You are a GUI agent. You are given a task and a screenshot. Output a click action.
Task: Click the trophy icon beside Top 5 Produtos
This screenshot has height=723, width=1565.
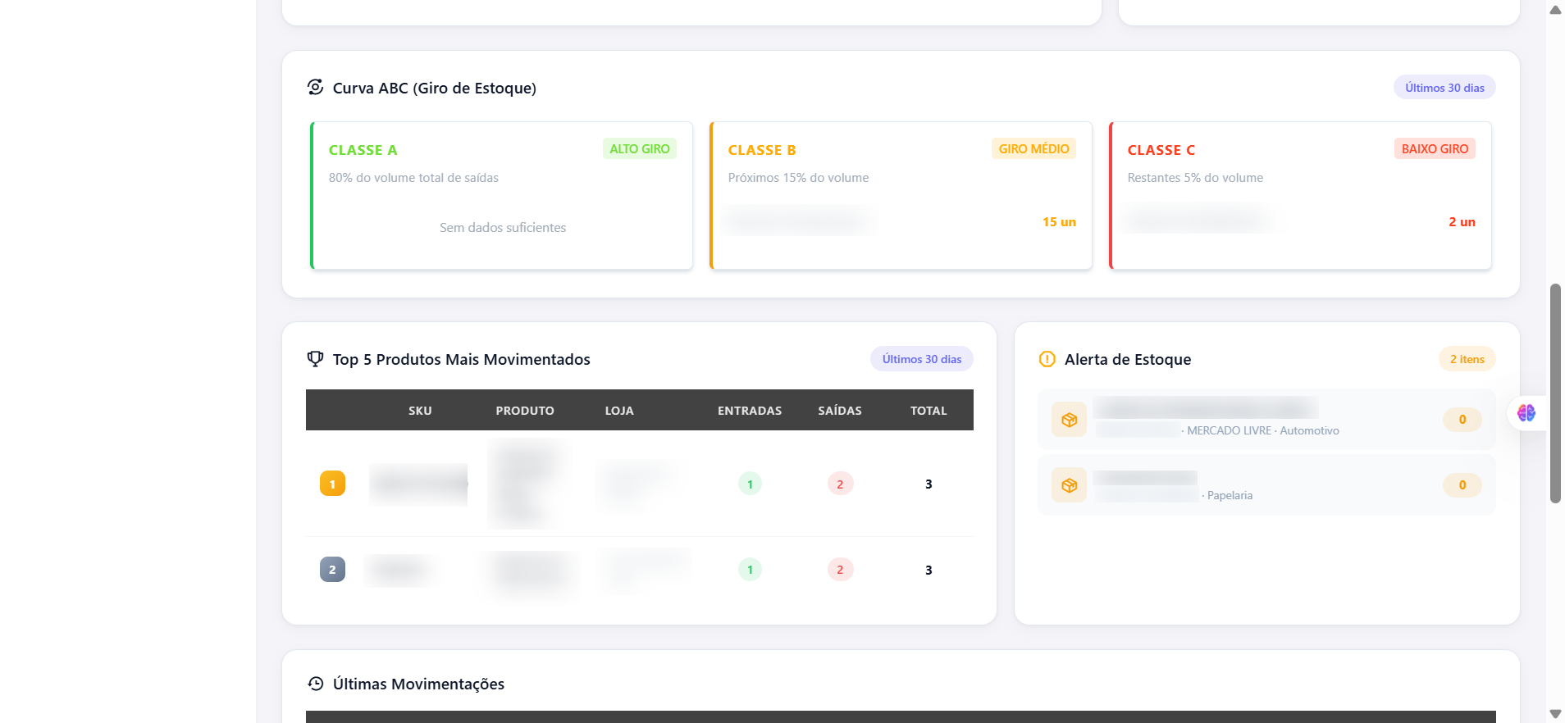pos(316,359)
